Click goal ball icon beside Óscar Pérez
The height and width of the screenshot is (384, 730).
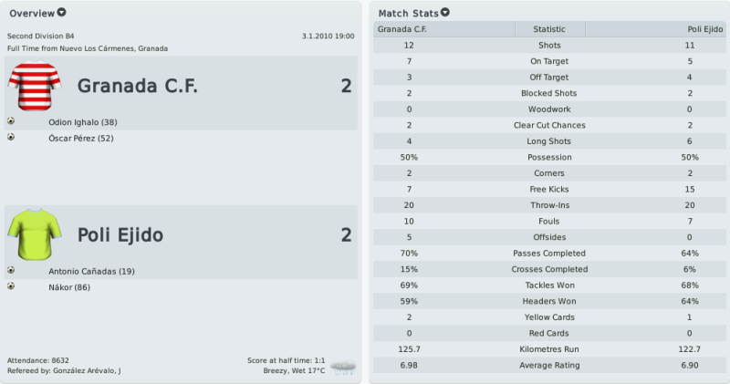pyautogui.click(x=11, y=137)
